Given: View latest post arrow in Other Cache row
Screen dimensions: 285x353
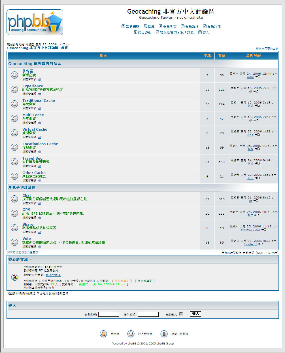Looking at the screenshot, I should (257, 178).
